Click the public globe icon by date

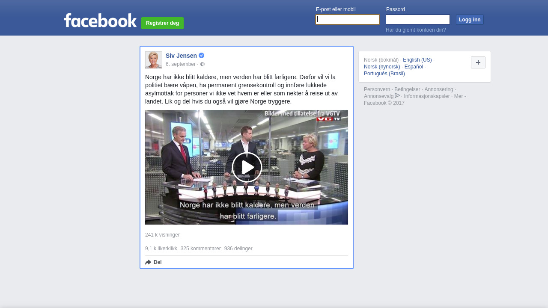203,65
